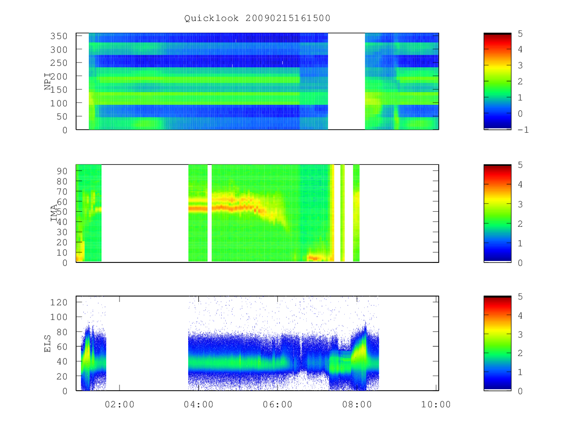Click the 200 tick on NPI axis
This screenshot has width=585, height=439.
point(60,77)
